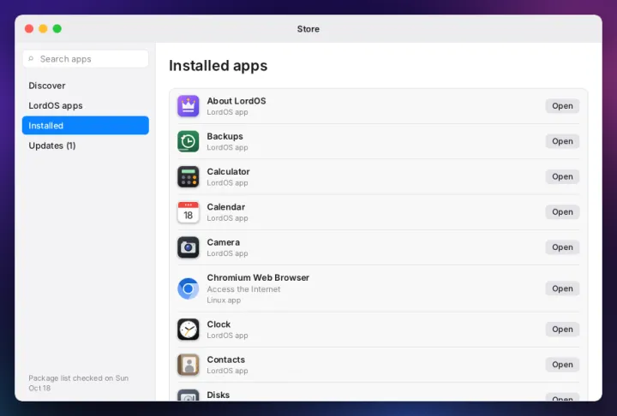Viewport: 617px width, 416px height.
Task: Click the Calendar app name
Action: 226,207
